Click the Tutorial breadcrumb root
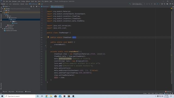Image resolution: width=174 pixels, height=98 pixels. pyautogui.click(x=3, y=4)
